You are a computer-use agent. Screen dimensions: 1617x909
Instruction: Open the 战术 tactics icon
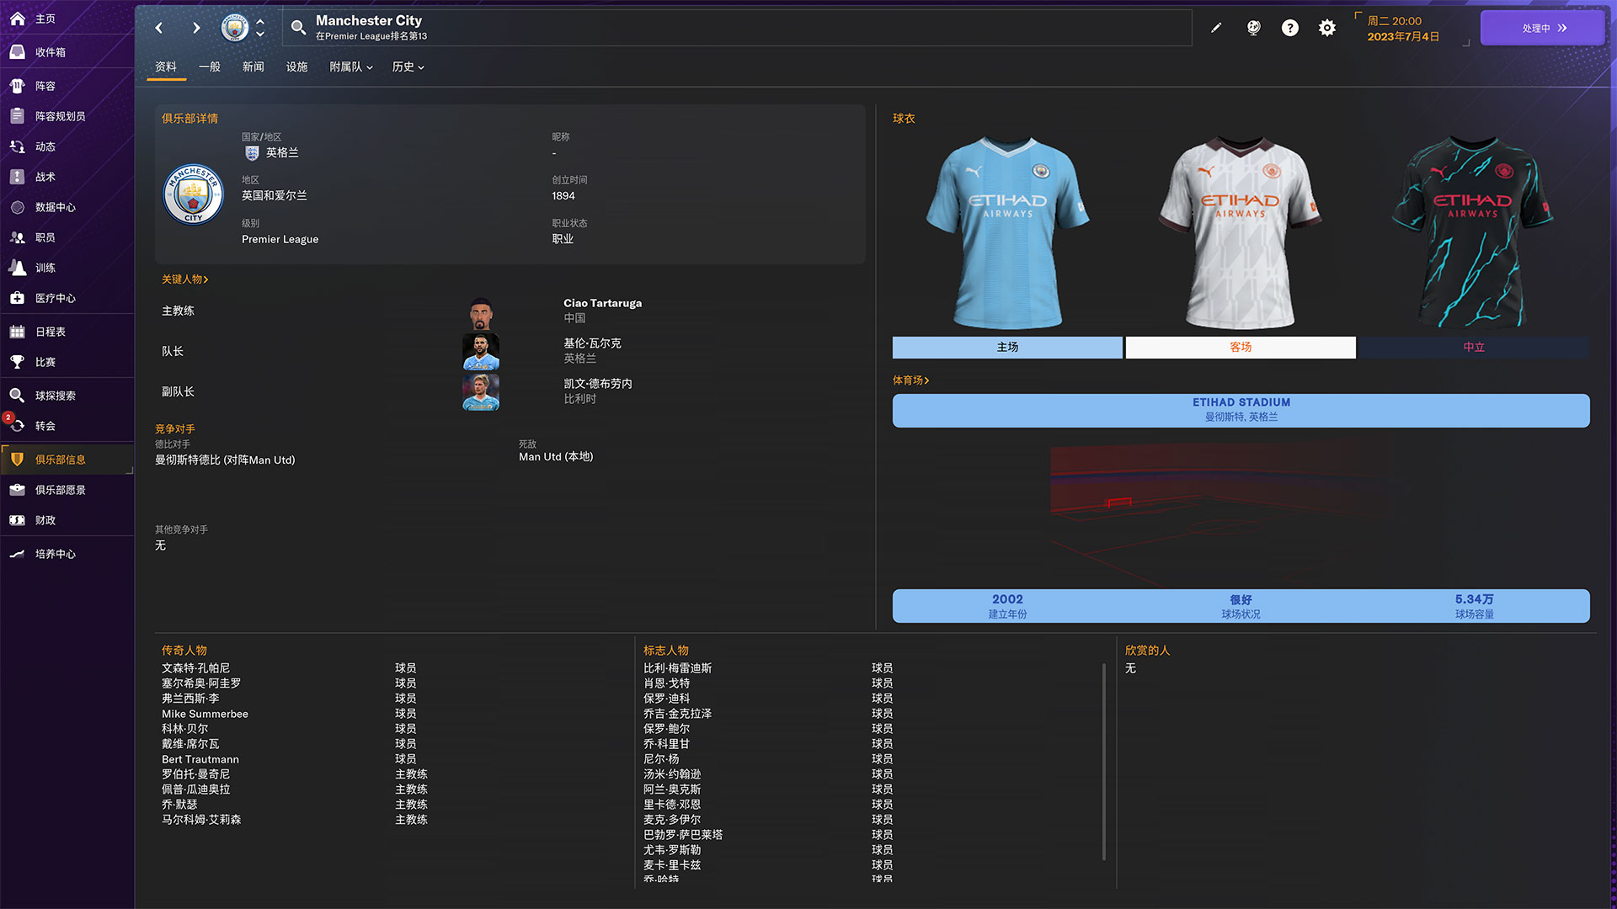pyautogui.click(x=17, y=177)
